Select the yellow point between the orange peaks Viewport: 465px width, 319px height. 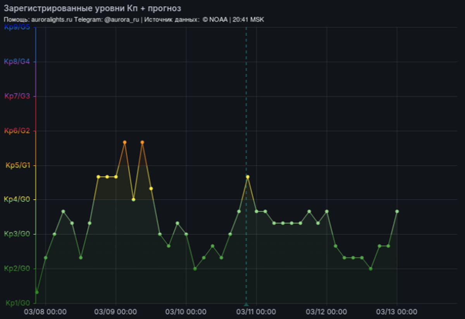point(133,200)
